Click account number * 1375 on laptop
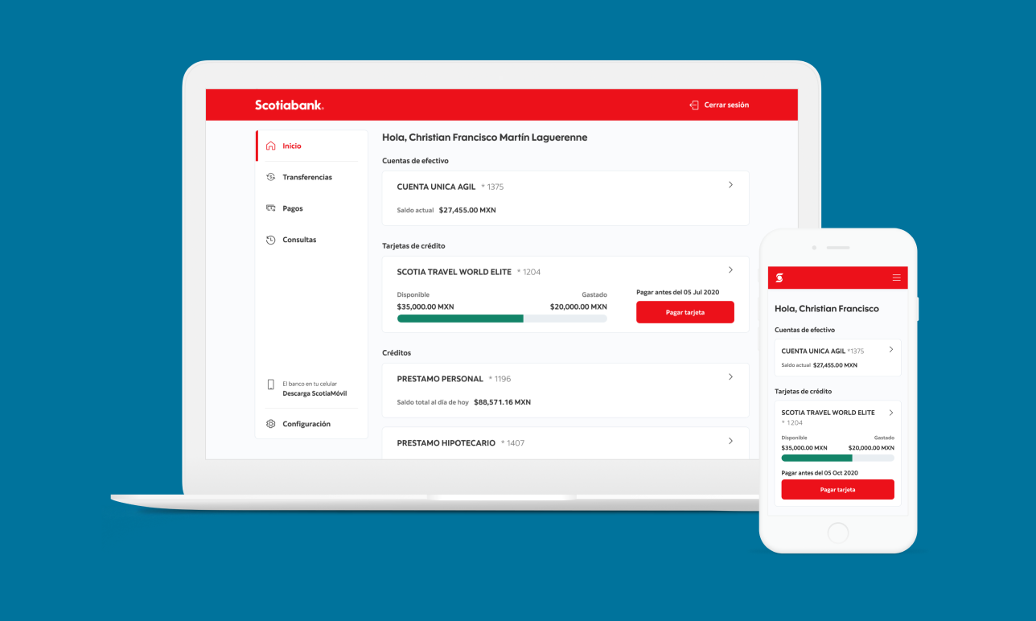 [492, 187]
